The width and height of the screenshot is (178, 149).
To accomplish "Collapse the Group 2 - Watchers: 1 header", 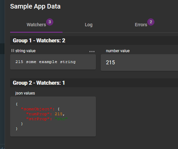I will click(x=94, y=83).
